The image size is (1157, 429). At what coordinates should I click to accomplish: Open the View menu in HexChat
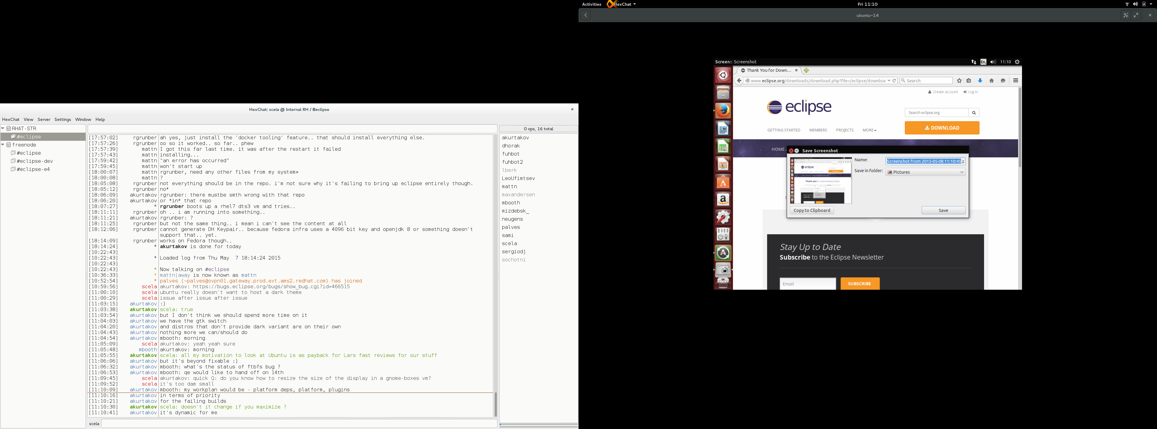click(28, 119)
